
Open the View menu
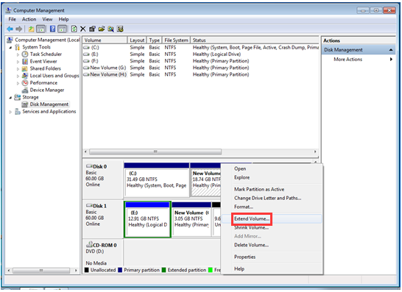tap(47, 19)
